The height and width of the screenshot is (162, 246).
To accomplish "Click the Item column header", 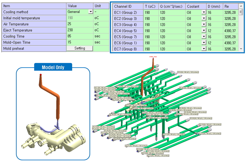I will (x=34, y=6).
